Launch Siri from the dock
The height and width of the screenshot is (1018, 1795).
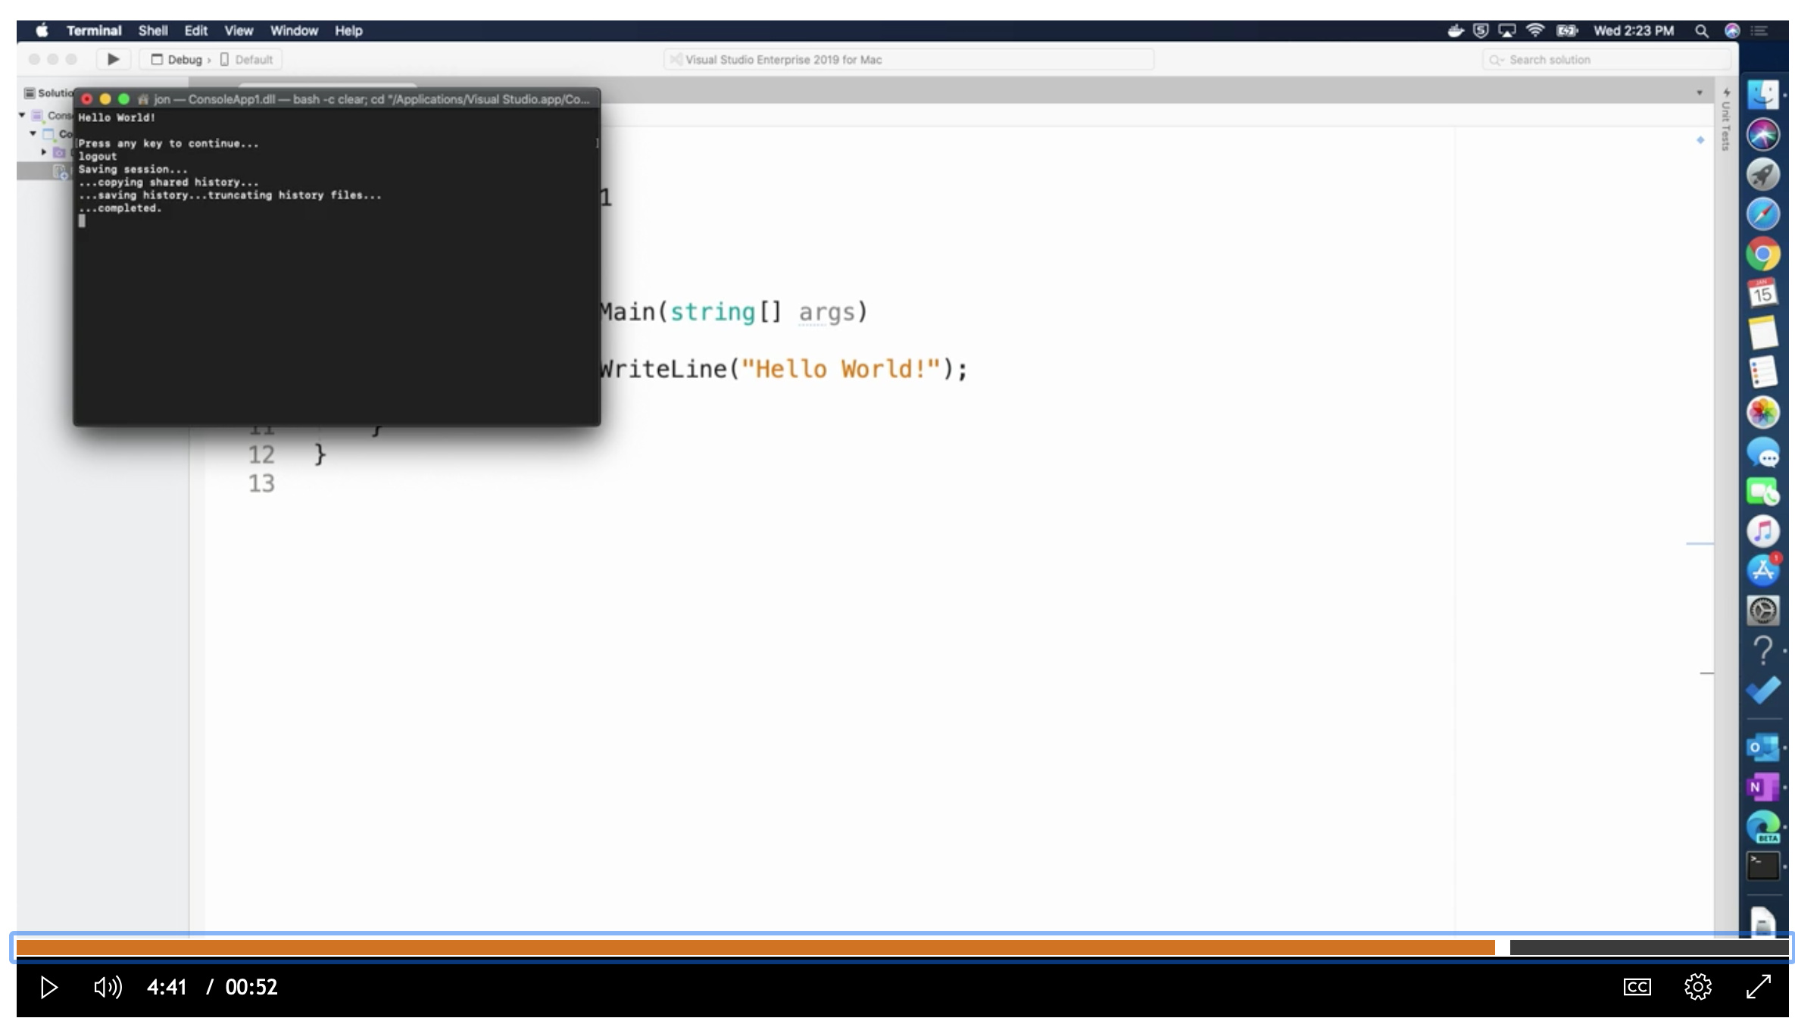tap(1762, 135)
